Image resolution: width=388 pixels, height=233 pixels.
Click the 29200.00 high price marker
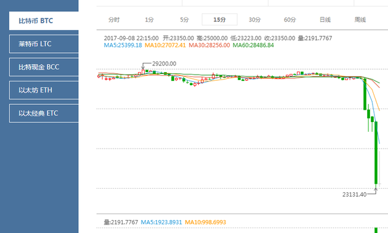click(x=164, y=63)
